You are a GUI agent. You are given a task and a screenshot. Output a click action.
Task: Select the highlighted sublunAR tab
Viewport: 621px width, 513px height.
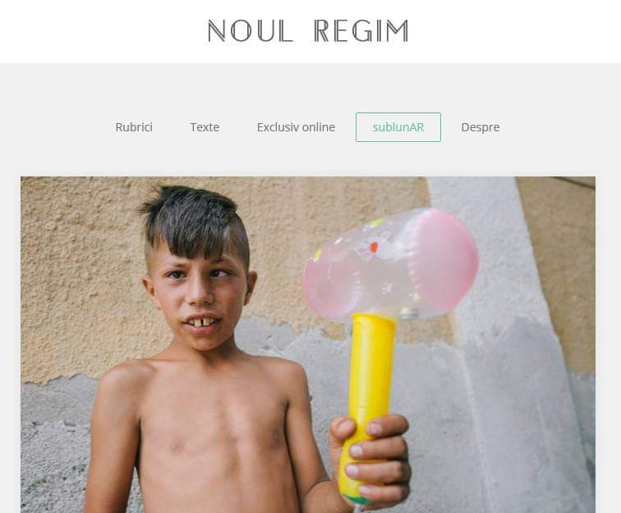(398, 127)
